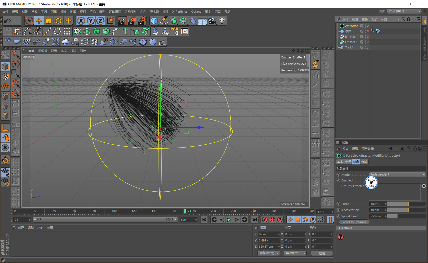The height and width of the screenshot is (263, 428).
Task: Click the red help question mark in Attributes
Action: [341, 237]
